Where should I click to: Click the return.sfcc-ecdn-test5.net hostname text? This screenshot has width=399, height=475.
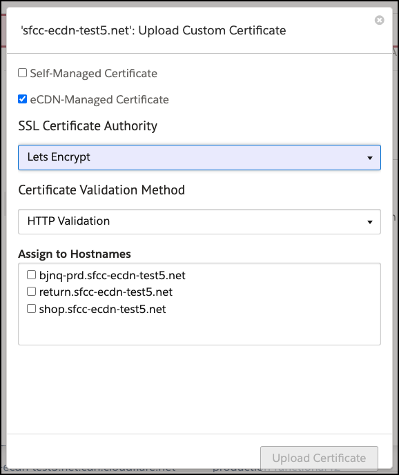[x=106, y=292]
